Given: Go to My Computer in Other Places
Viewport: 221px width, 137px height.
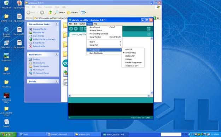Looking at the screenshot, I should tap(39, 70).
